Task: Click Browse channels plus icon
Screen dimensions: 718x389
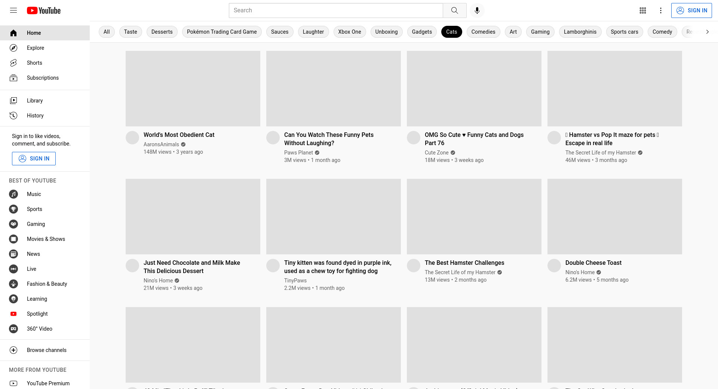Action: pyautogui.click(x=13, y=350)
